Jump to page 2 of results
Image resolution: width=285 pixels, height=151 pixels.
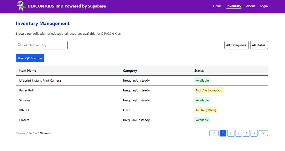point(231,133)
